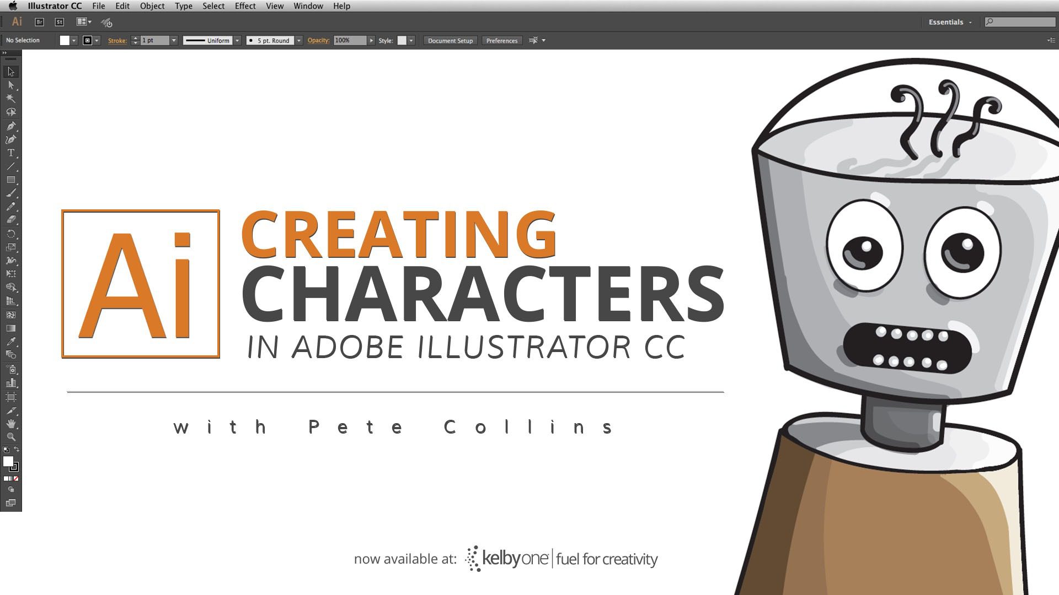Open the Object menu
Image resolution: width=1059 pixels, height=595 pixels.
(152, 6)
